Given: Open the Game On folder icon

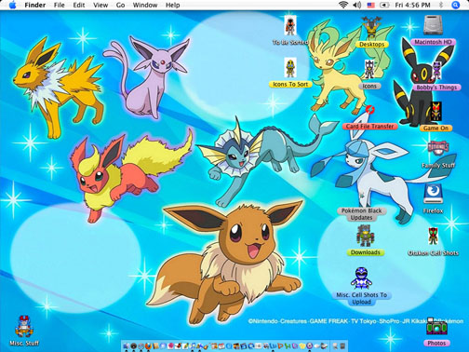Looking at the screenshot, I should pos(435,112).
